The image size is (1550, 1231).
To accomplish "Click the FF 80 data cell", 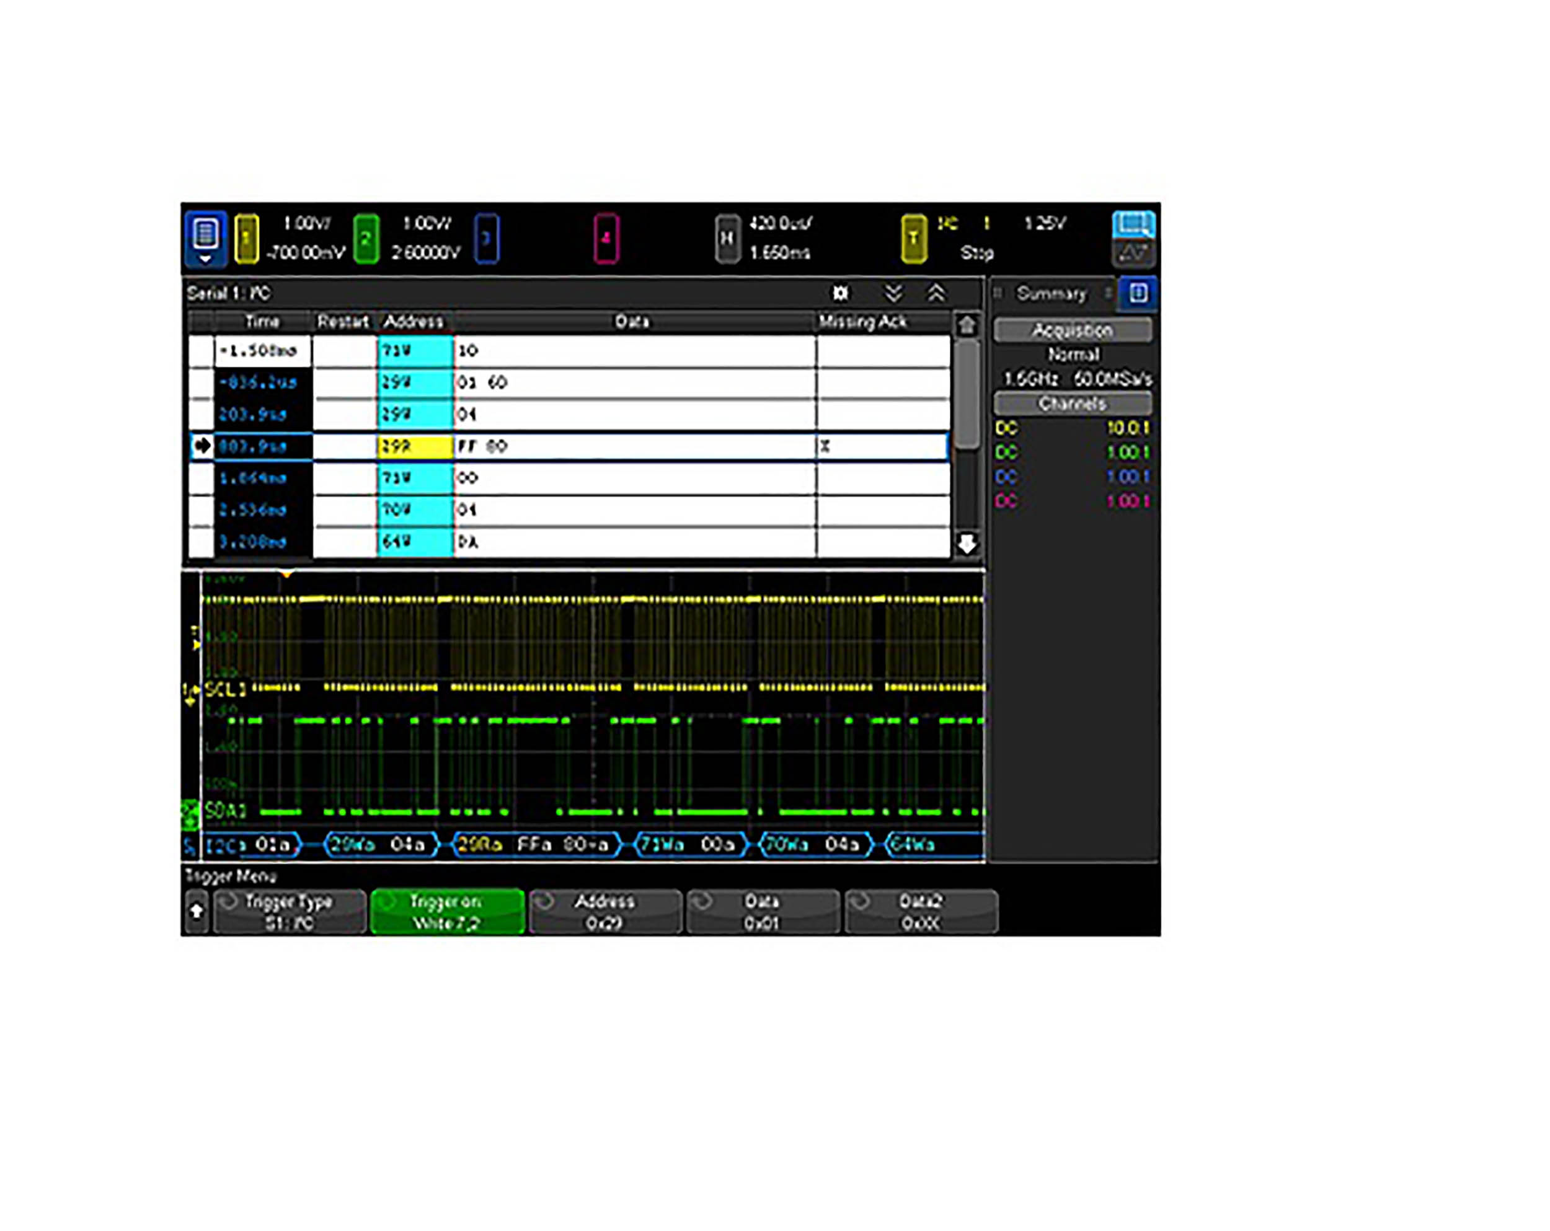I will [635, 446].
